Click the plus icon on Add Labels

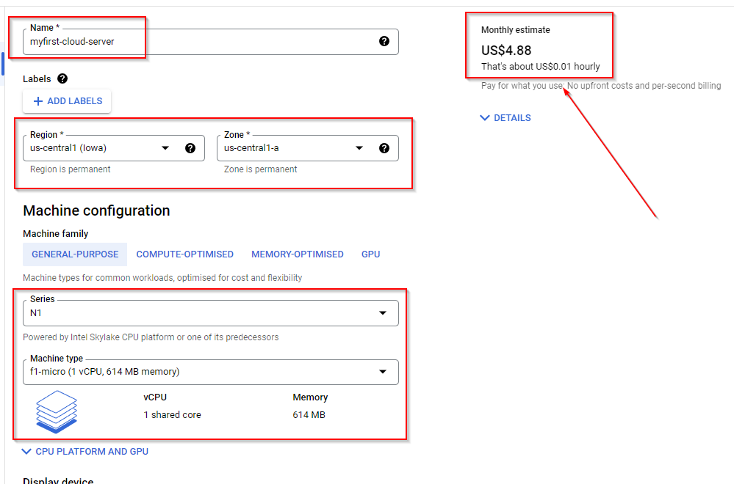[x=38, y=101]
